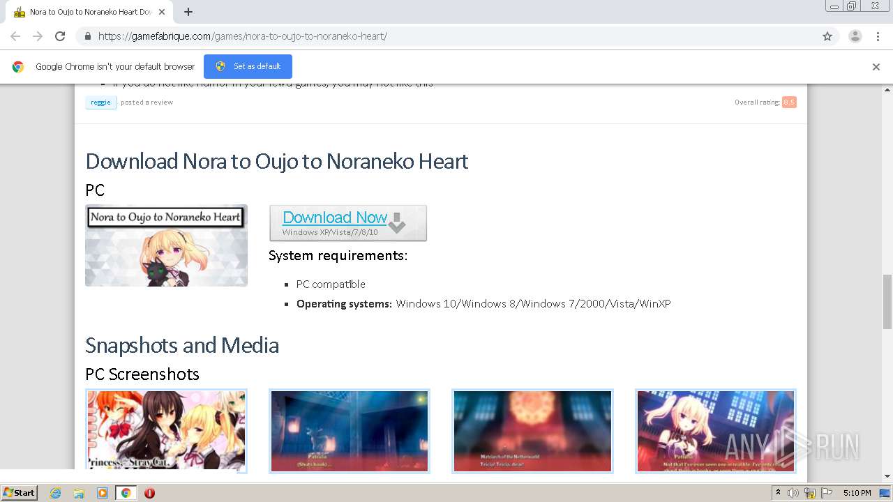Open the Windows Start menu
Viewport: 893px width, 502px height.
coord(19,492)
